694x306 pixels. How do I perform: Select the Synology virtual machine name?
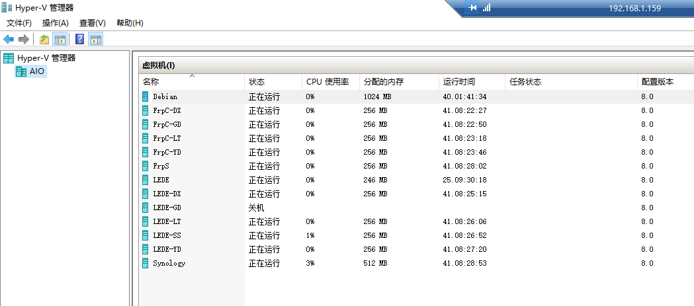tap(169, 263)
